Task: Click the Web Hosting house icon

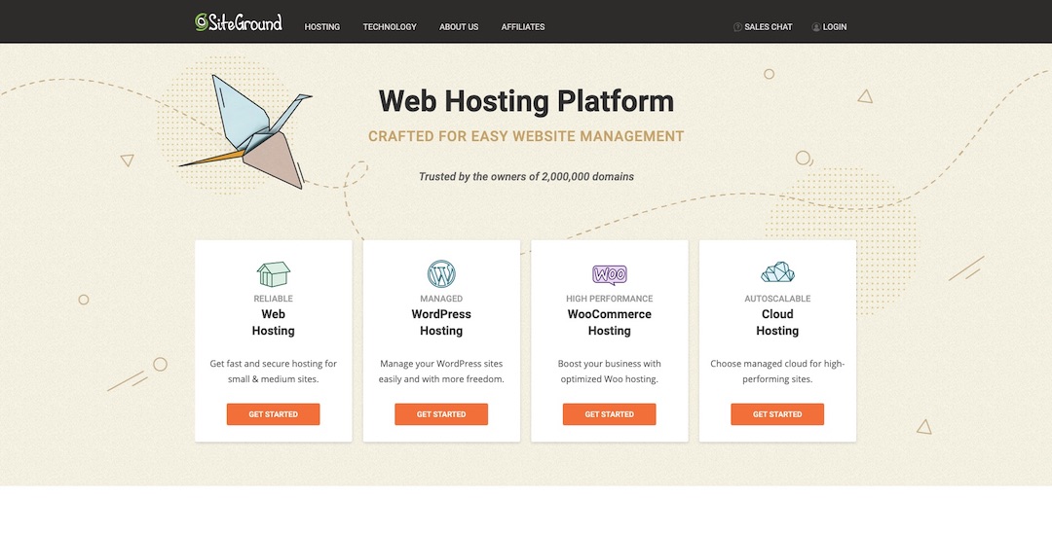Action: [x=273, y=274]
